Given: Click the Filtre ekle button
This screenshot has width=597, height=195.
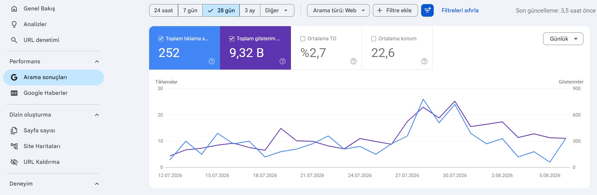Looking at the screenshot, I should pyautogui.click(x=395, y=10).
